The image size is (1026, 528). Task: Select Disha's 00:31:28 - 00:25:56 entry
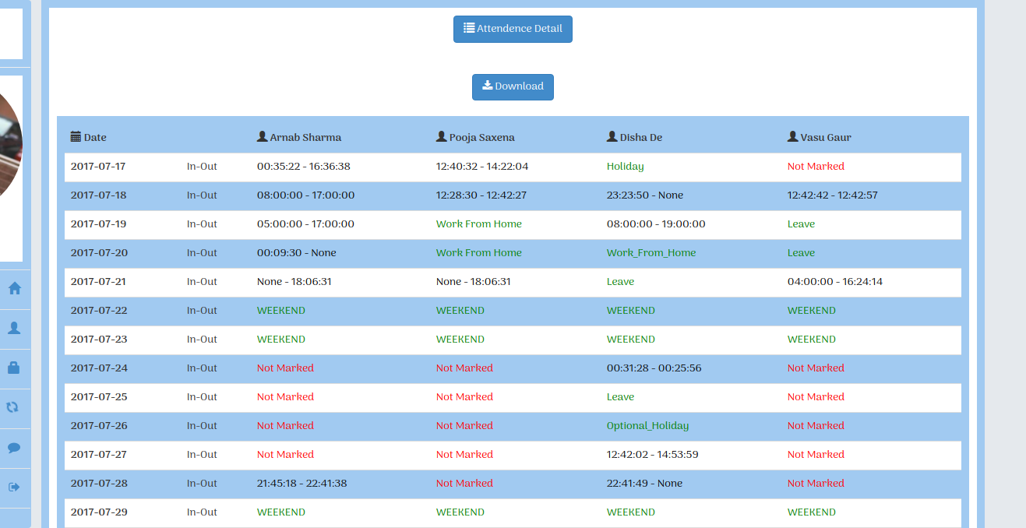tap(654, 368)
